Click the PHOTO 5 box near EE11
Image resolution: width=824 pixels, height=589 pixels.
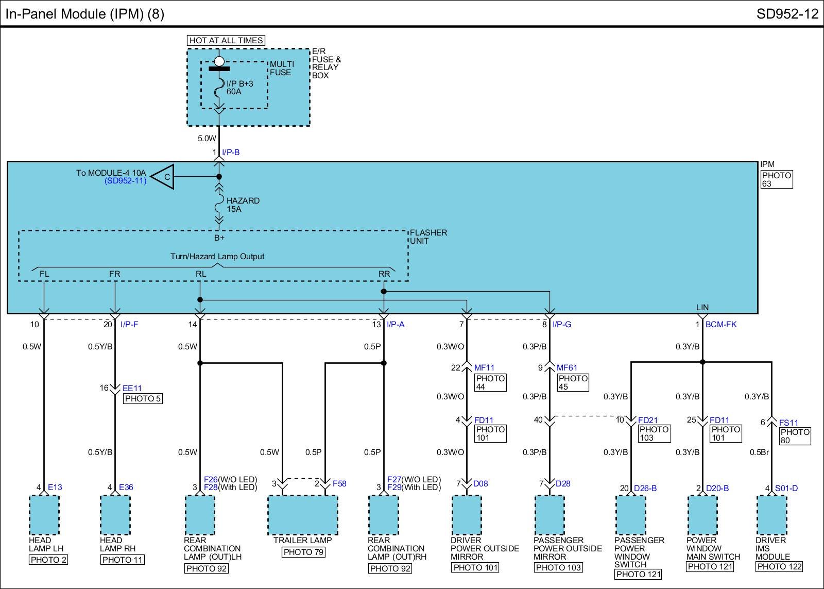pyautogui.click(x=143, y=398)
